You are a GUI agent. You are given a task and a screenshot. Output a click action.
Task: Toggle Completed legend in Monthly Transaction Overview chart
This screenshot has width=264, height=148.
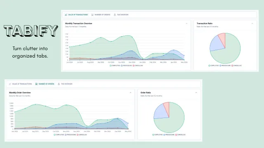click(x=115, y=66)
